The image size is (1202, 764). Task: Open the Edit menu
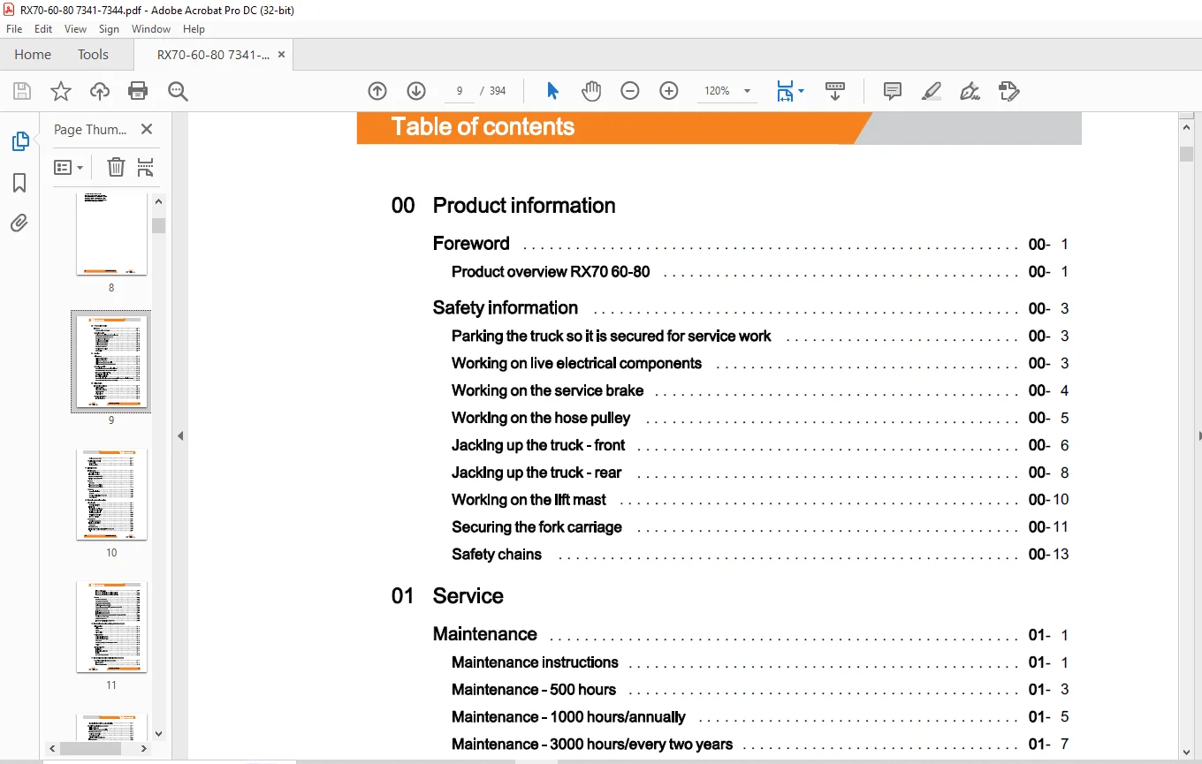[x=43, y=29]
